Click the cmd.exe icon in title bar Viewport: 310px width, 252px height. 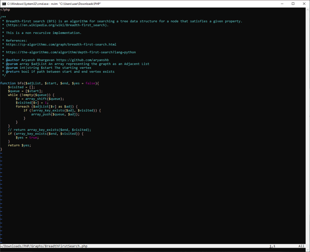pyautogui.click(x=4, y=4)
